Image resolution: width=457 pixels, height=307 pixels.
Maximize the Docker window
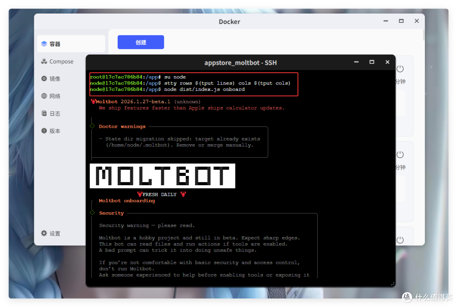[401, 21]
